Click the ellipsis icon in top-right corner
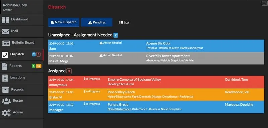The width and height of the screenshot is (268, 128). click(265, 3)
